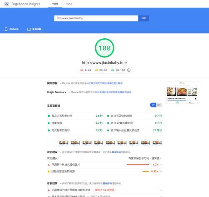Switch to the desktop device tab

click(34, 29)
